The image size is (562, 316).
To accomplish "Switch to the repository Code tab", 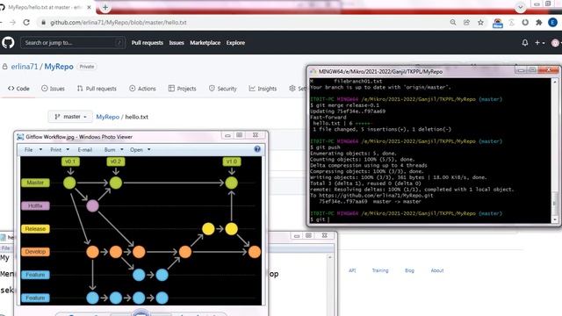I will pyautogui.click(x=18, y=89).
